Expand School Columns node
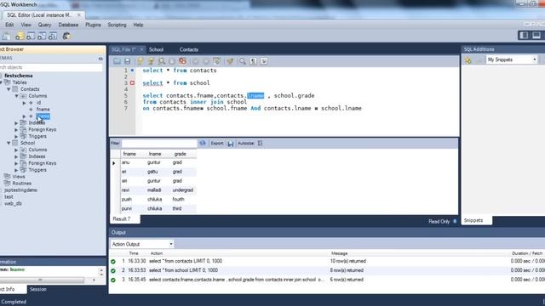This screenshot has width=545, height=306. click(x=16, y=150)
